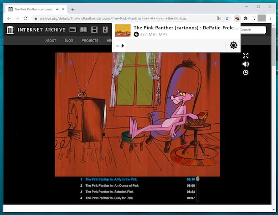The width and height of the screenshot is (278, 215).
Task: Go forward in browser history
Action: tap(17, 18)
